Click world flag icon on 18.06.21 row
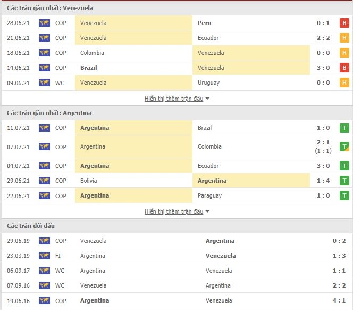353x310 pixels. tap(44, 53)
